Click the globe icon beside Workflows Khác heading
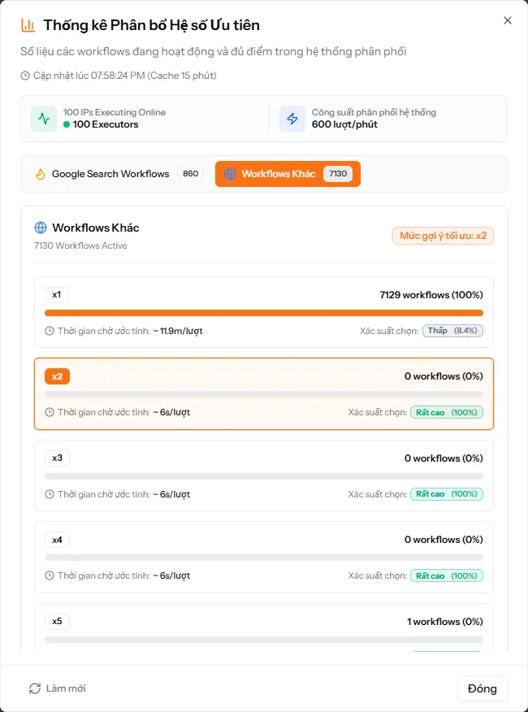 point(41,228)
